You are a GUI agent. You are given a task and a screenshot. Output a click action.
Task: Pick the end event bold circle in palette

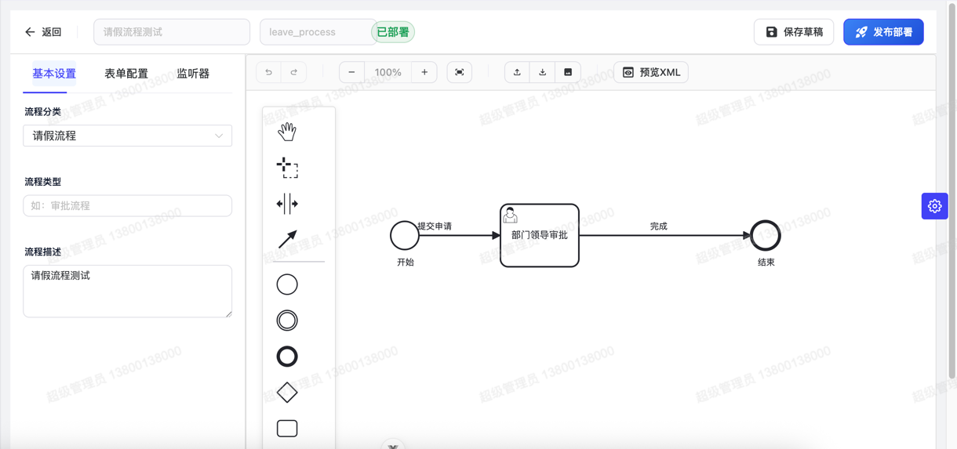[287, 357]
